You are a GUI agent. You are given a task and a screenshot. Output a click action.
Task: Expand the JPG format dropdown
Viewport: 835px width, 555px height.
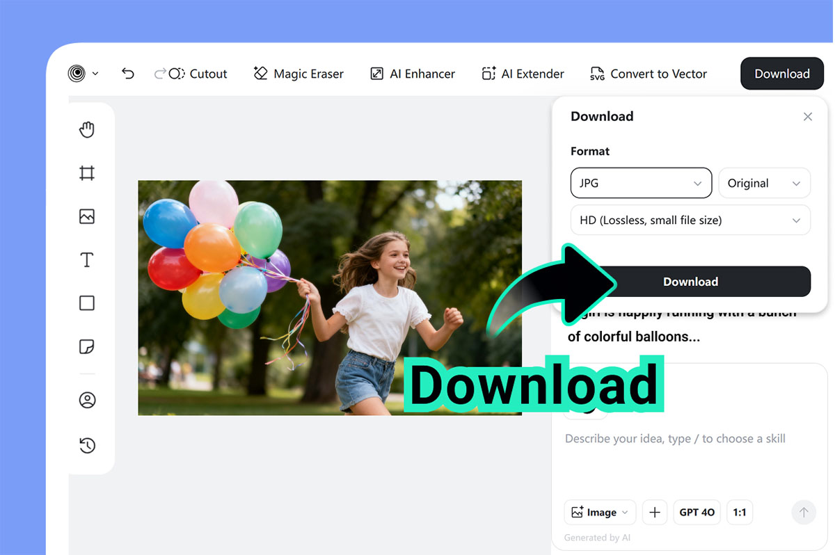point(641,183)
